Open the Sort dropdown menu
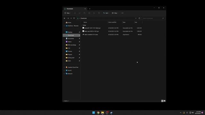Screen dimensions: 205x115 click(x=106, y=13)
